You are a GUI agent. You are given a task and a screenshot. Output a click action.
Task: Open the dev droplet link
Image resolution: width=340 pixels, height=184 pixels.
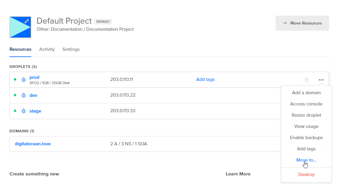(33, 95)
